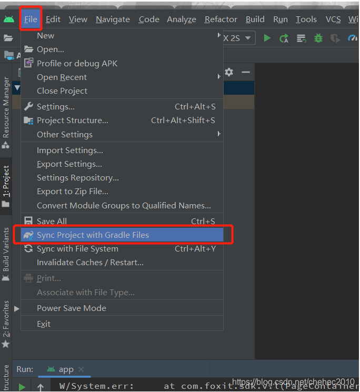Viewport: 360px width, 392px height.
Task: Open Resource Manager side tab
Action: click(6, 113)
